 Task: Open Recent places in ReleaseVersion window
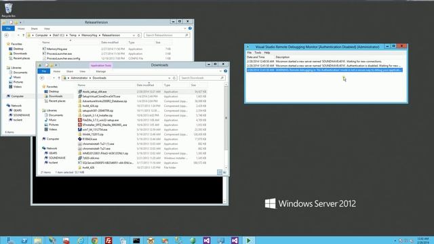[21, 58]
